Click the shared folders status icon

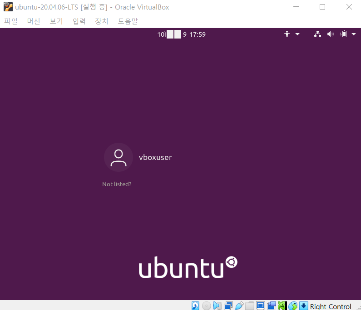tap(250, 306)
